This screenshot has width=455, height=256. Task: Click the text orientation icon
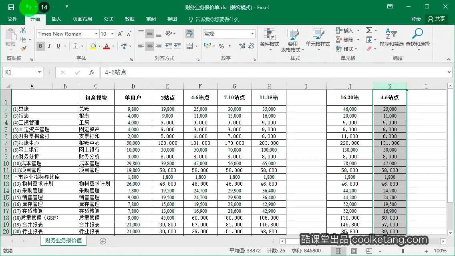point(169,34)
